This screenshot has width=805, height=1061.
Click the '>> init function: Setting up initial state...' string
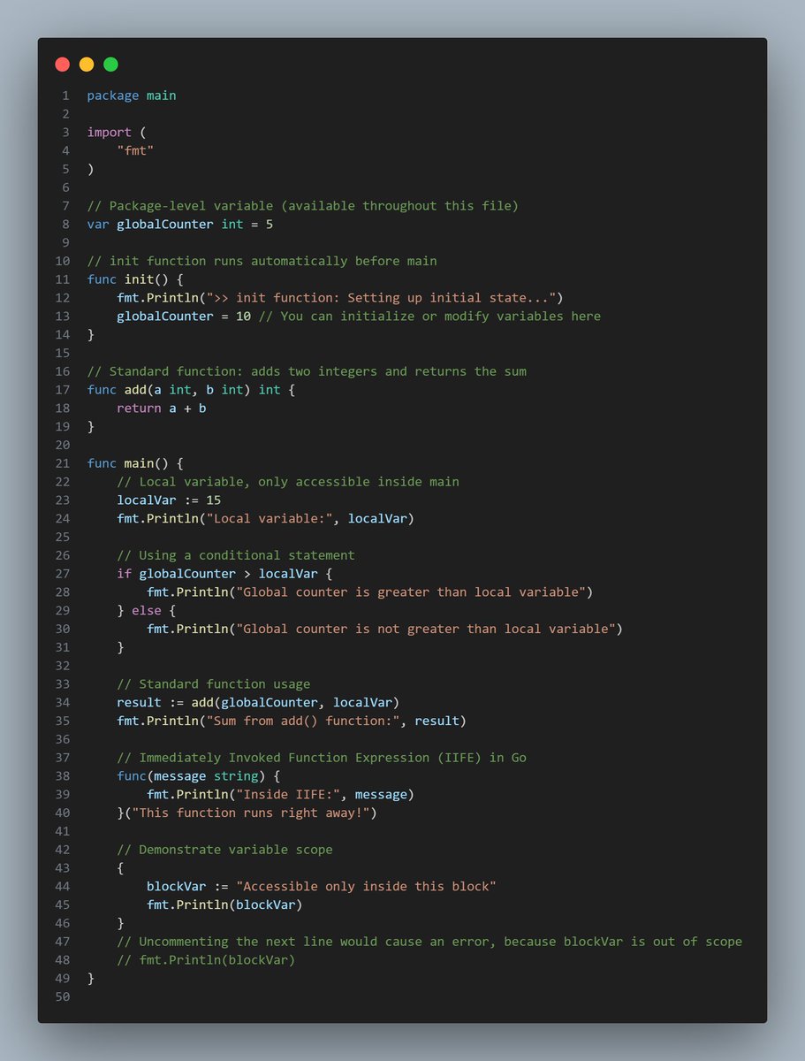click(383, 298)
